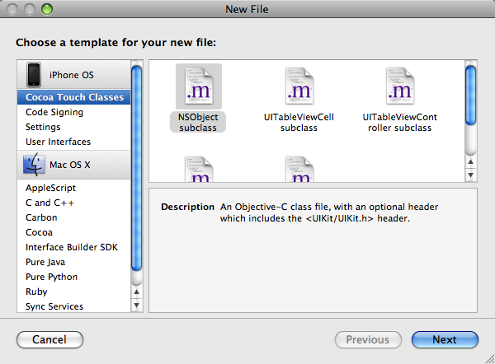Select the NSObject subclass template icon
The image size is (495, 364).
point(198,85)
